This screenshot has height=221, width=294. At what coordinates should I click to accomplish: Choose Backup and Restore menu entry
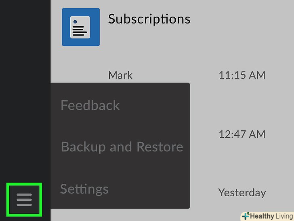click(122, 147)
